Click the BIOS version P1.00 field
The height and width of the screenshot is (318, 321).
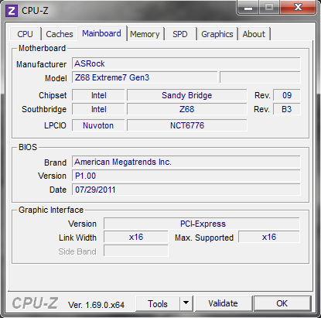(186, 176)
